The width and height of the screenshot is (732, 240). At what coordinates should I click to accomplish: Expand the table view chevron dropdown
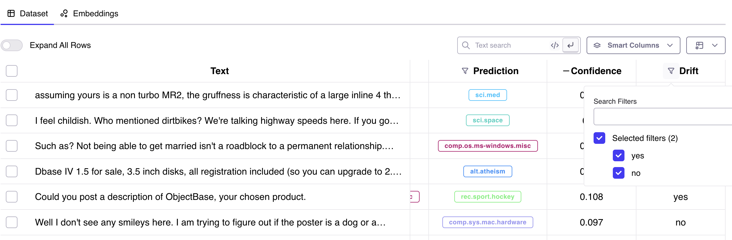tap(715, 45)
